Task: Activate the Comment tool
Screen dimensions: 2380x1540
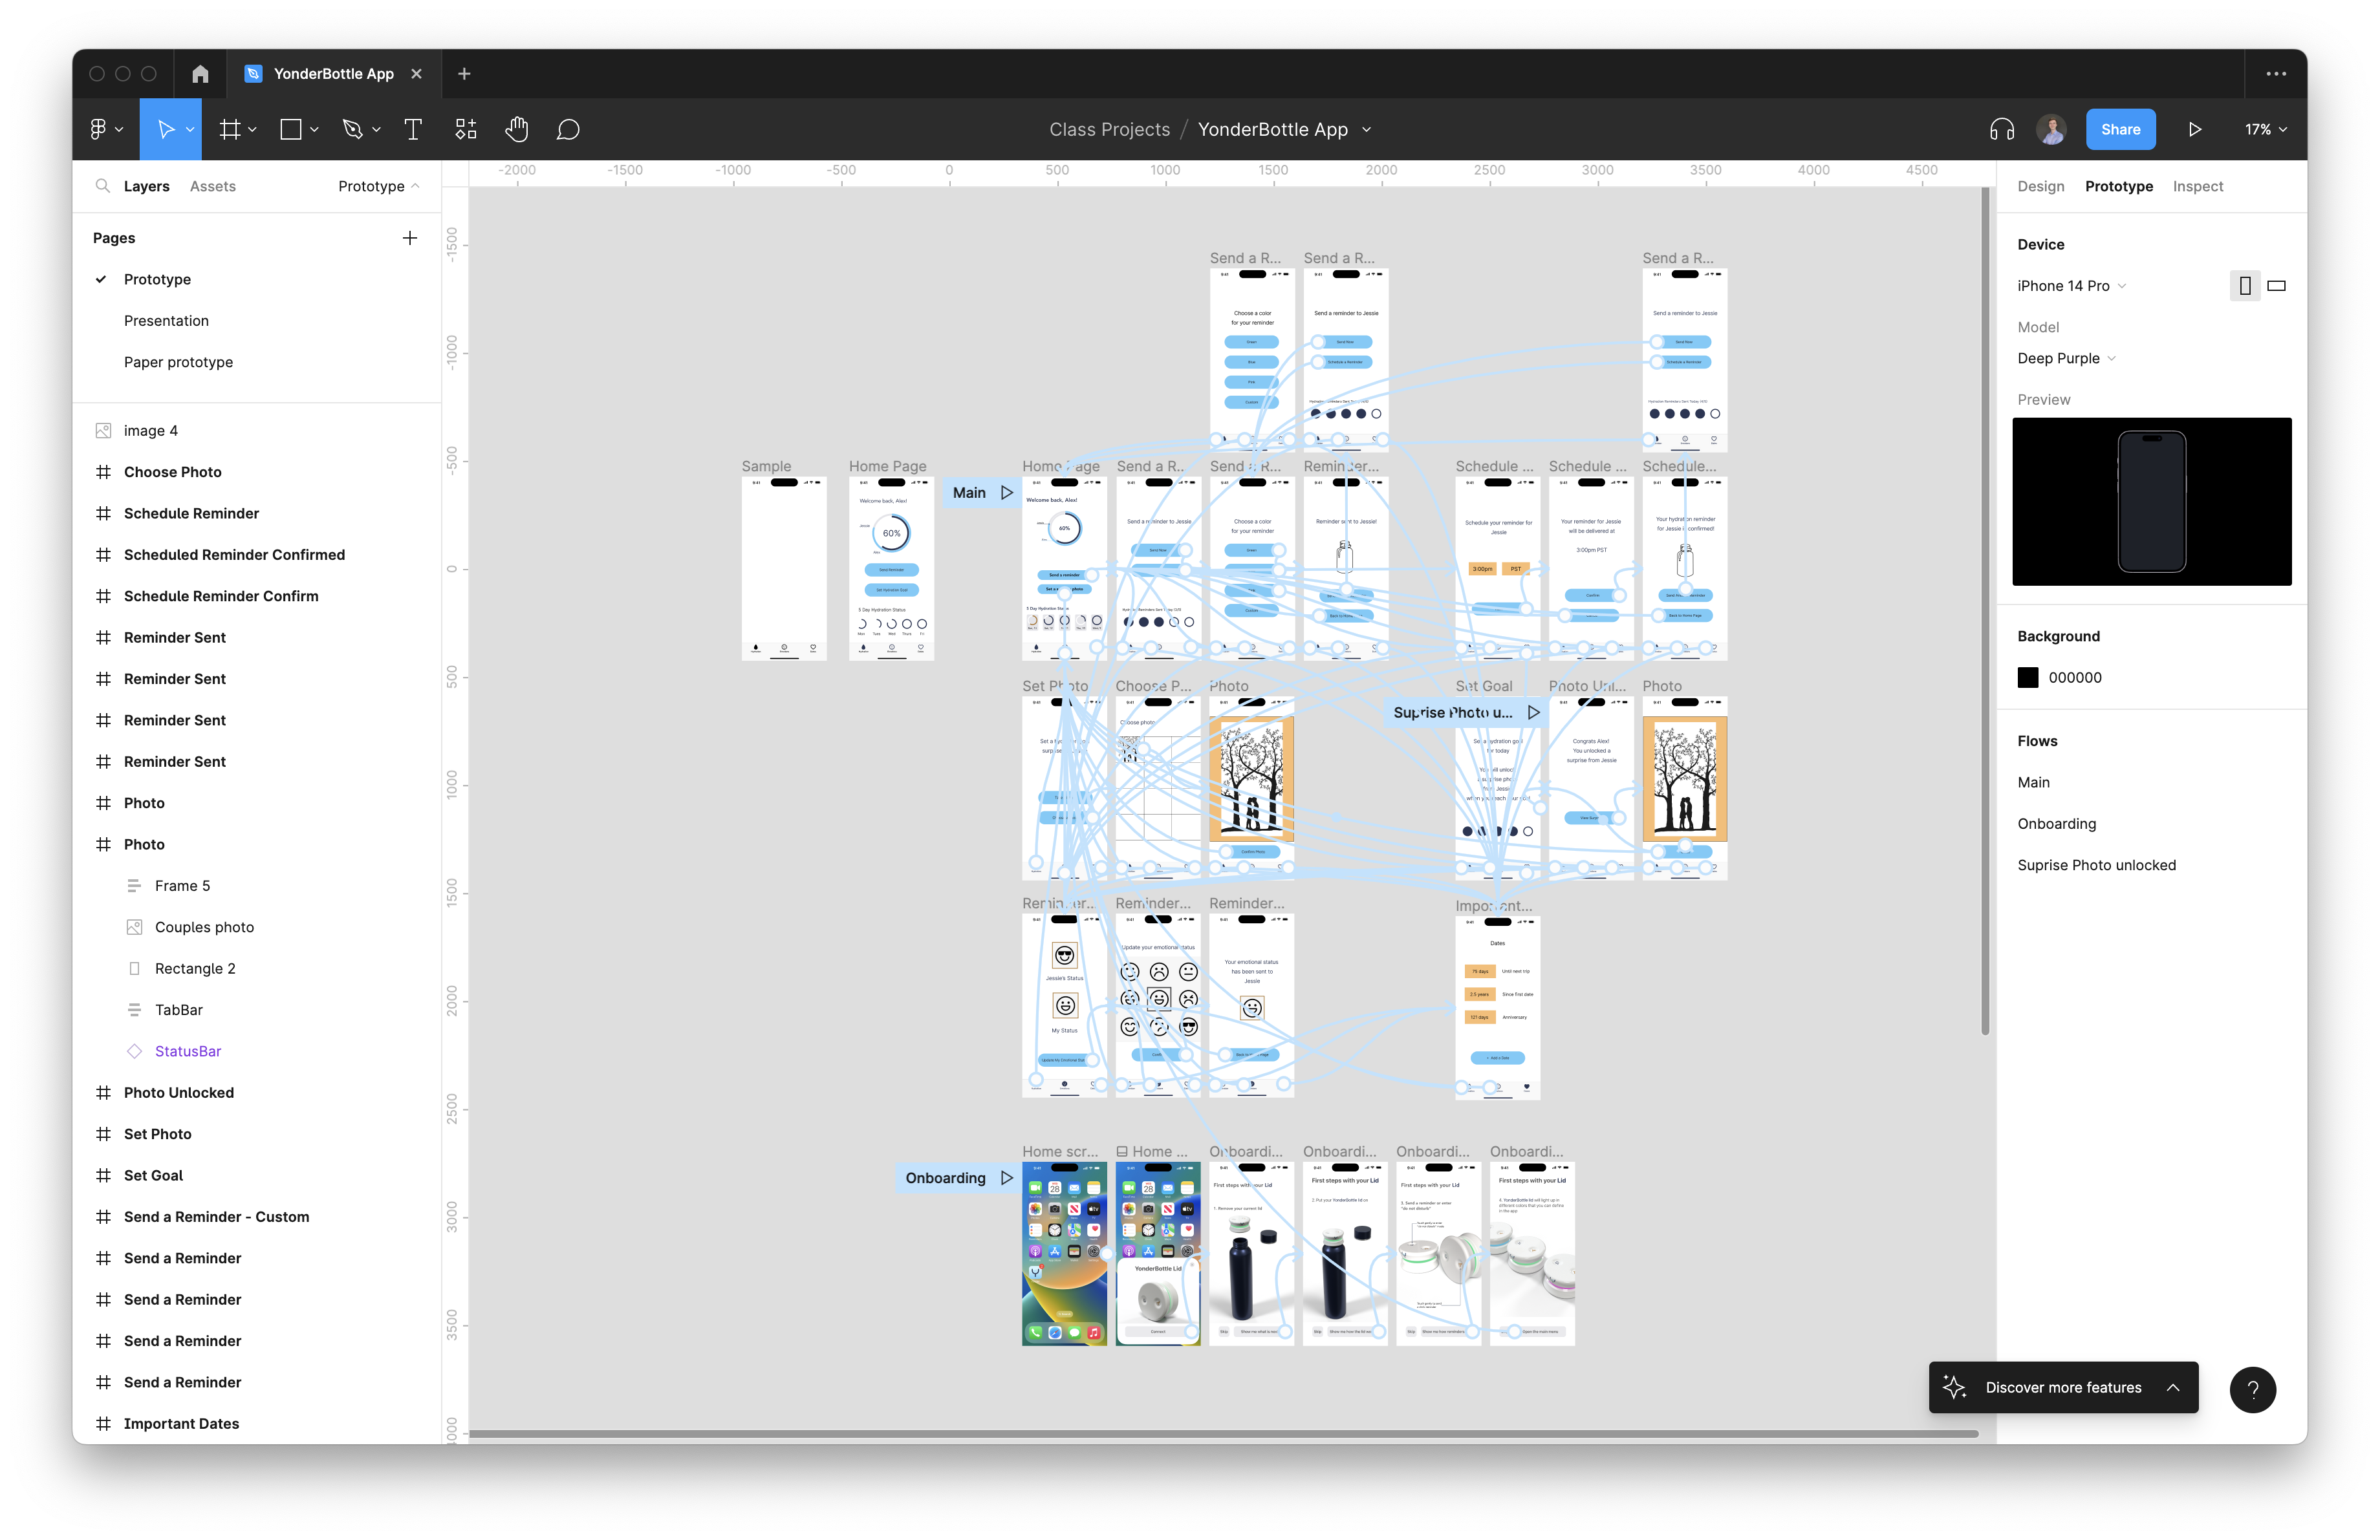Action: (568, 129)
